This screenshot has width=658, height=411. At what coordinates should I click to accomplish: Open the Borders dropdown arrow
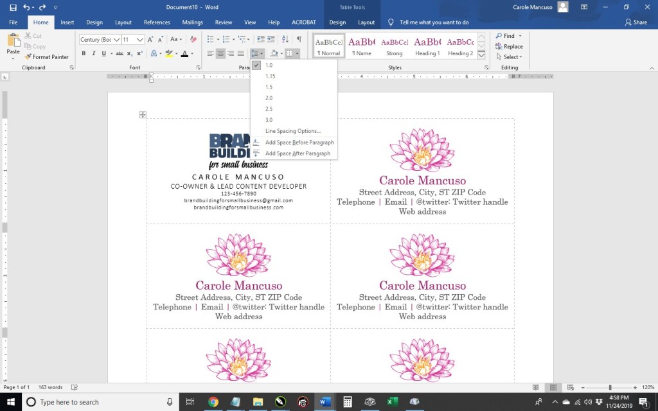(298, 53)
